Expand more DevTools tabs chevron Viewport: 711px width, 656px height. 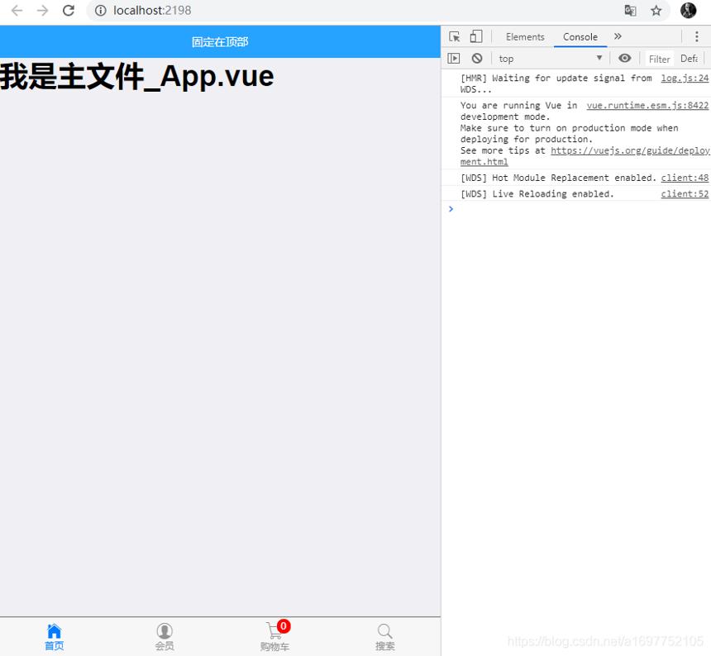(x=618, y=36)
